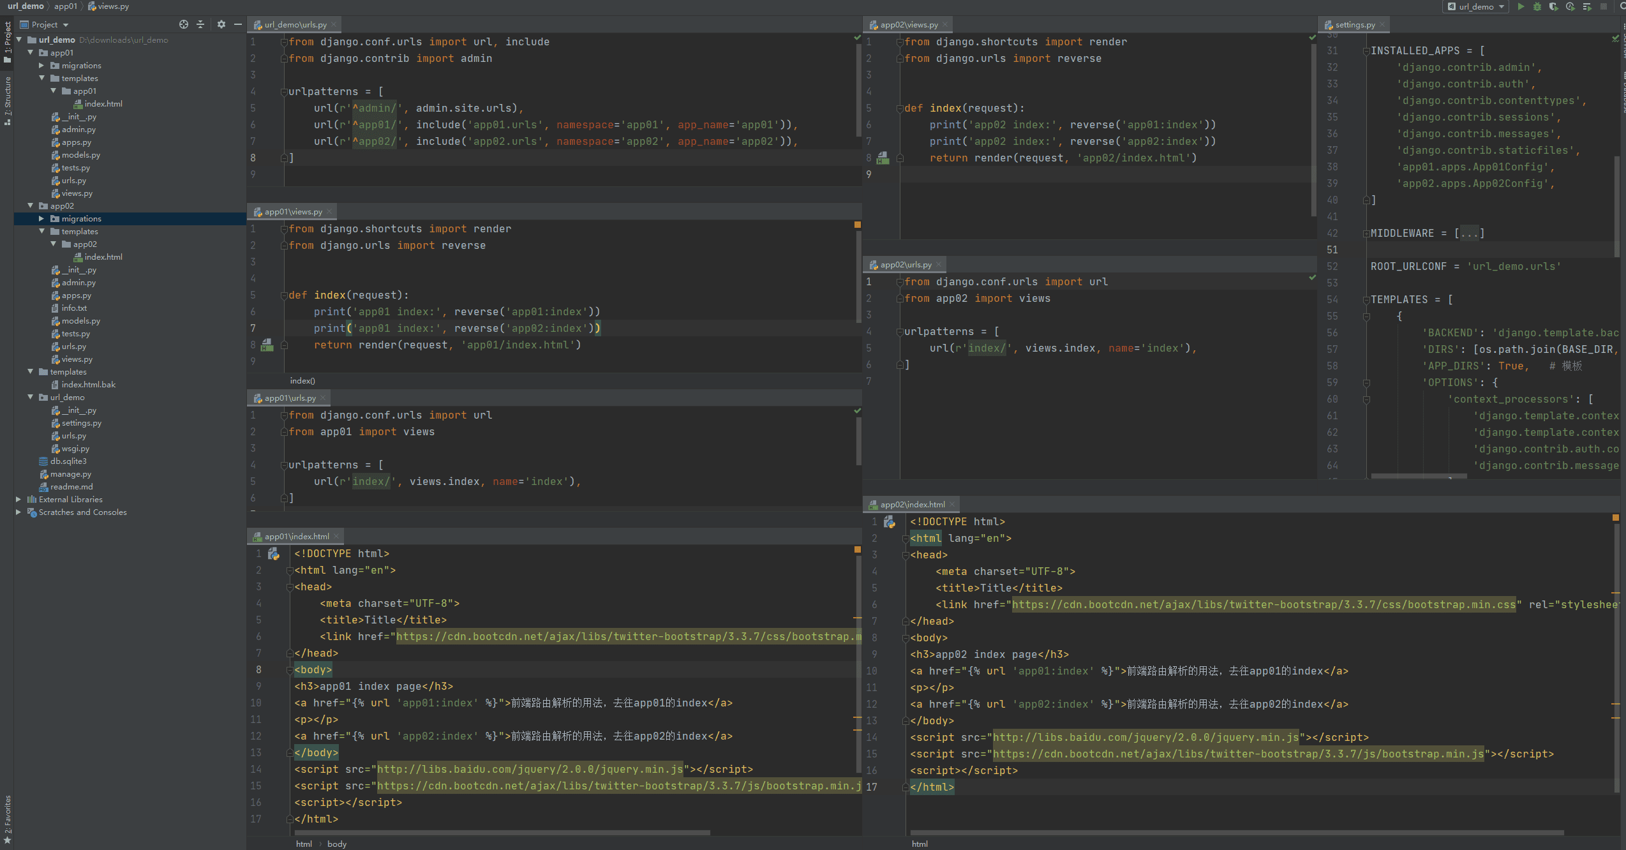Screen dimensions: 1626x850
Task: Toggle the Favorites tool window
Action: click(x=7, y=819)
